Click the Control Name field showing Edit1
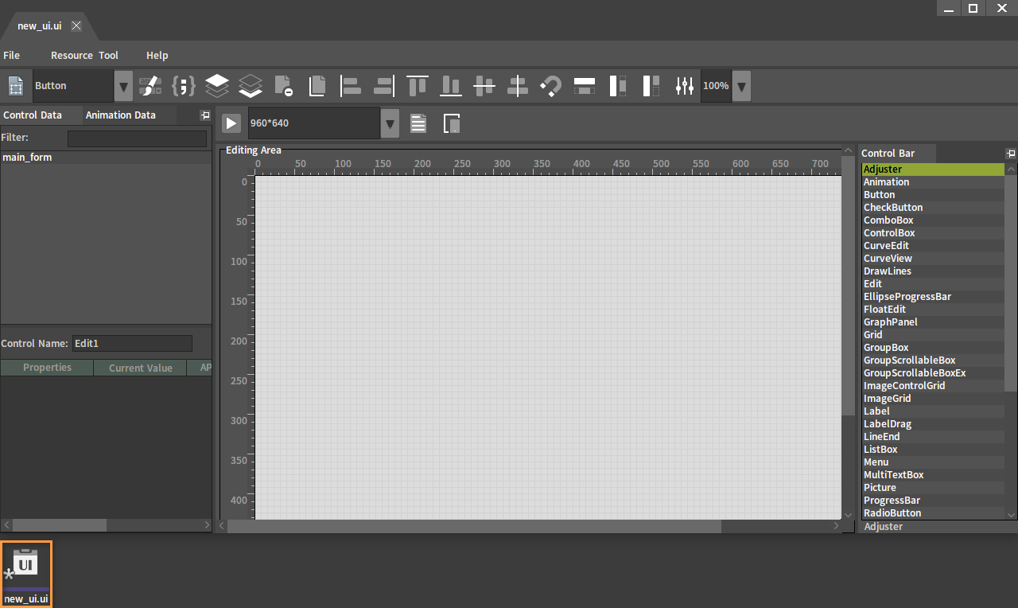The height and width of the screenshot is (608, 1018). [132, 344]
